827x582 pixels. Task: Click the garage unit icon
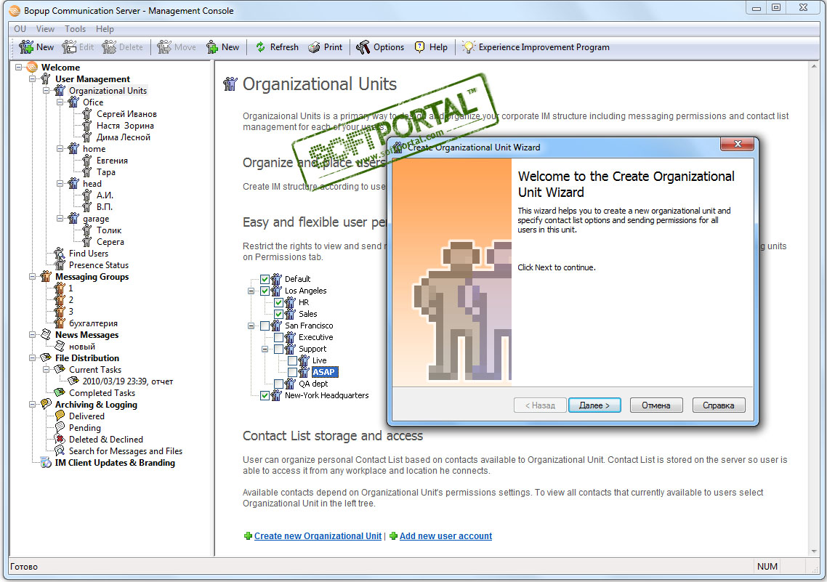pyautogui.click(x=74, y=219)
